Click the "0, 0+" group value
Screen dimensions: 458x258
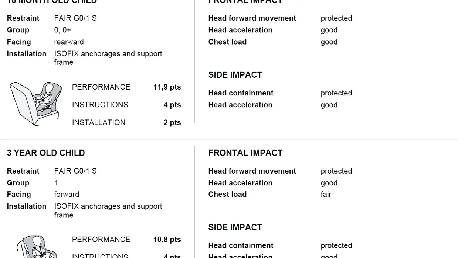tap(62, 30)
